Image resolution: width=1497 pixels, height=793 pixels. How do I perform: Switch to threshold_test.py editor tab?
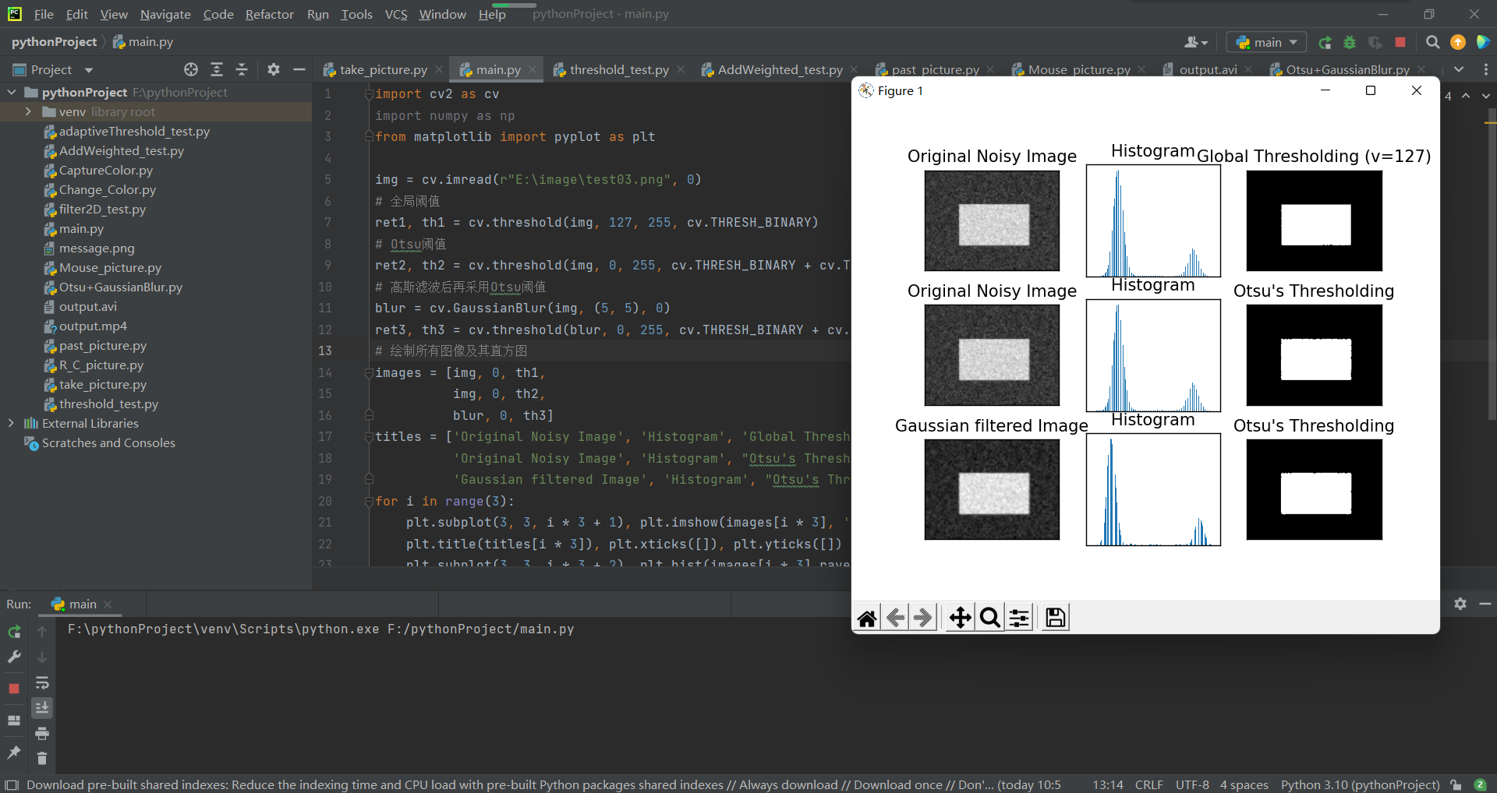(619, 69)
